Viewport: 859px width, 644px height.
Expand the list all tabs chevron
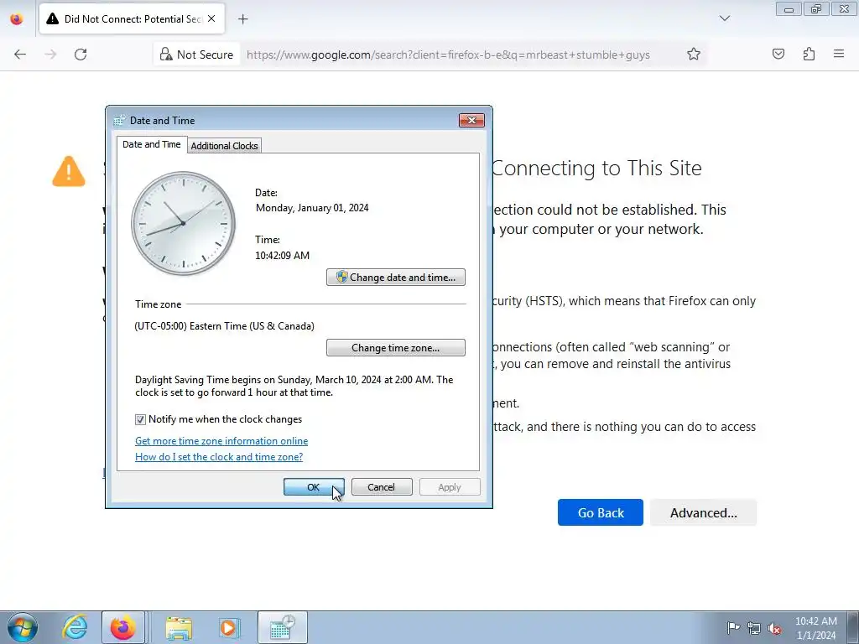tap(724, 18)
